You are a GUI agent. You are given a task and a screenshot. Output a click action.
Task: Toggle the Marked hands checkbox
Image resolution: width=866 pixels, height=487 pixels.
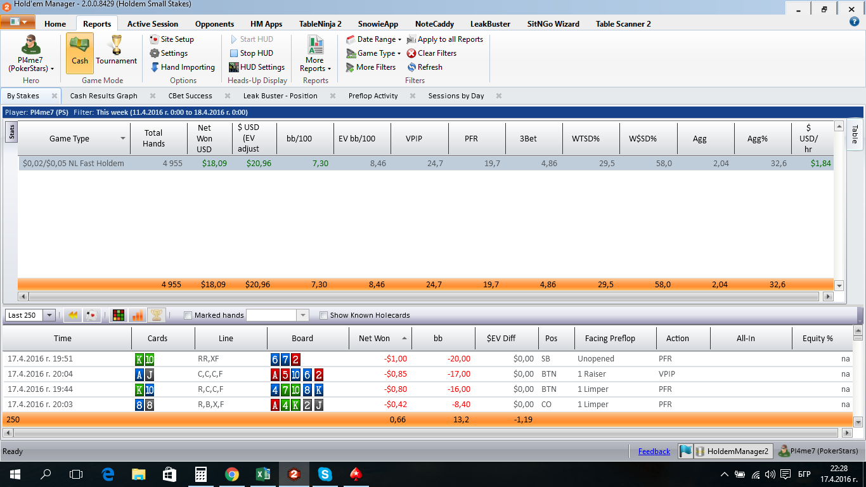coord(188,315)
